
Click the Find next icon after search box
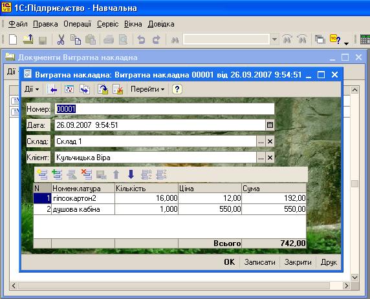[302, 39]
